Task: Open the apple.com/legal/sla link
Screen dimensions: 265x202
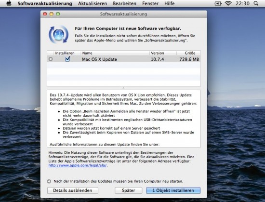Action: (78, 165)
